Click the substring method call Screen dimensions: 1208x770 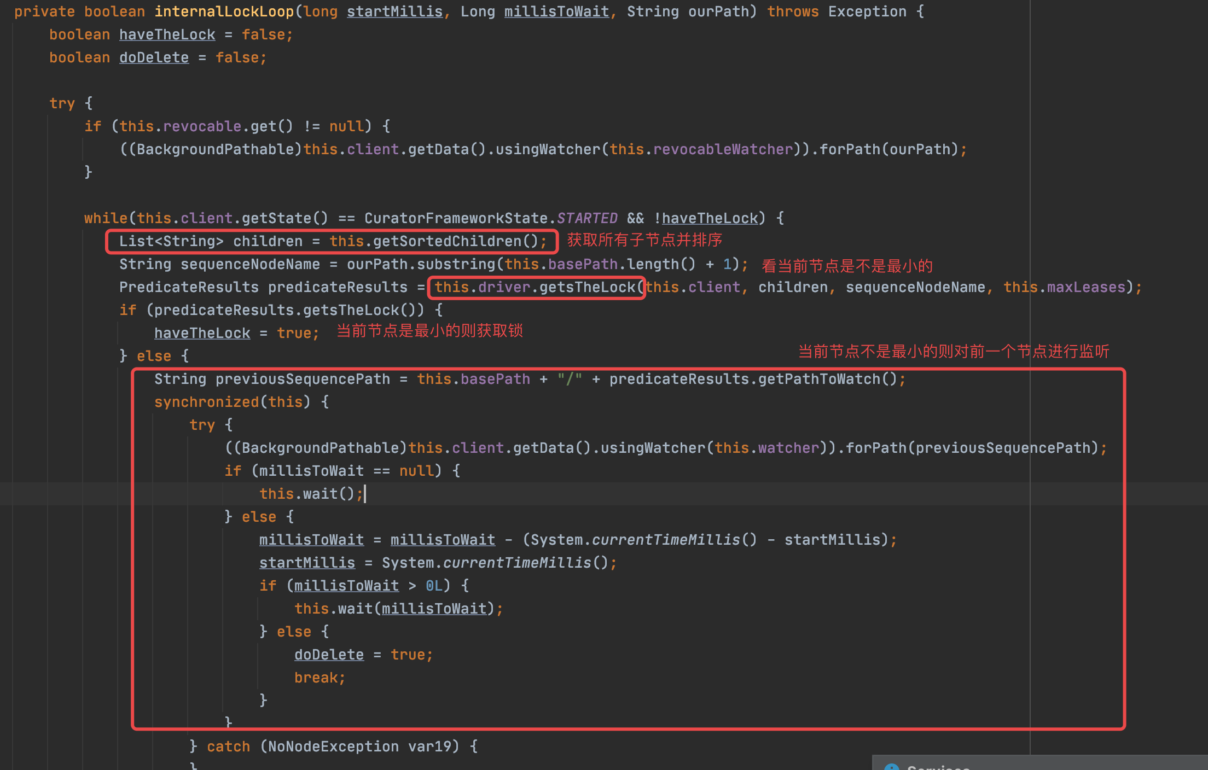pyautogui.click(x=456, y=264)
